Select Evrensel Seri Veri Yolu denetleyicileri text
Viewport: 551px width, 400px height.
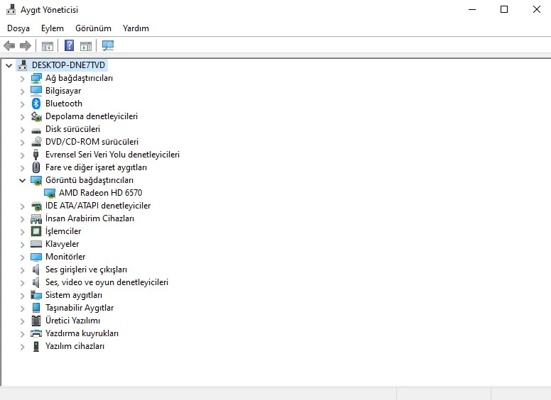[x=112, y=155]
